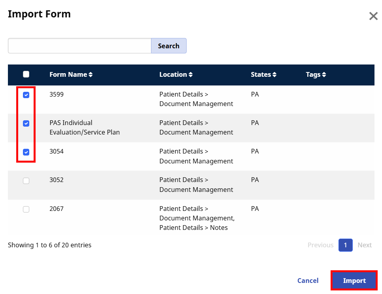Click the Search button
Screen dimensions: 382x294
click(x=168, y=46)
